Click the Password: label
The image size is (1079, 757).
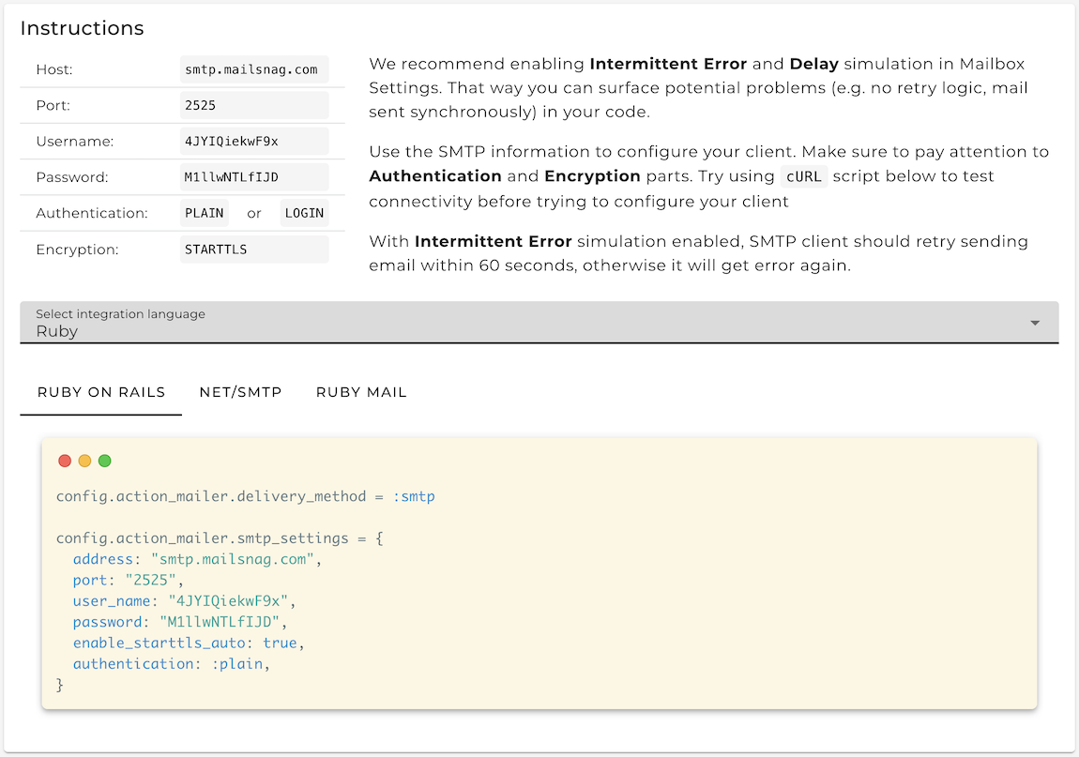pos(72,177)
